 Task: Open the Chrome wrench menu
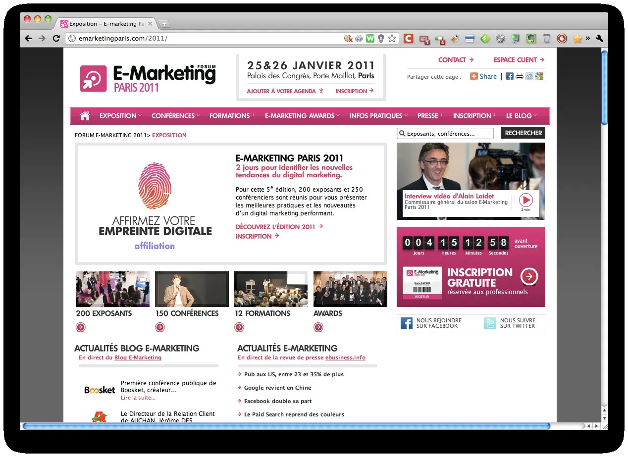click(x=599, y=39)
